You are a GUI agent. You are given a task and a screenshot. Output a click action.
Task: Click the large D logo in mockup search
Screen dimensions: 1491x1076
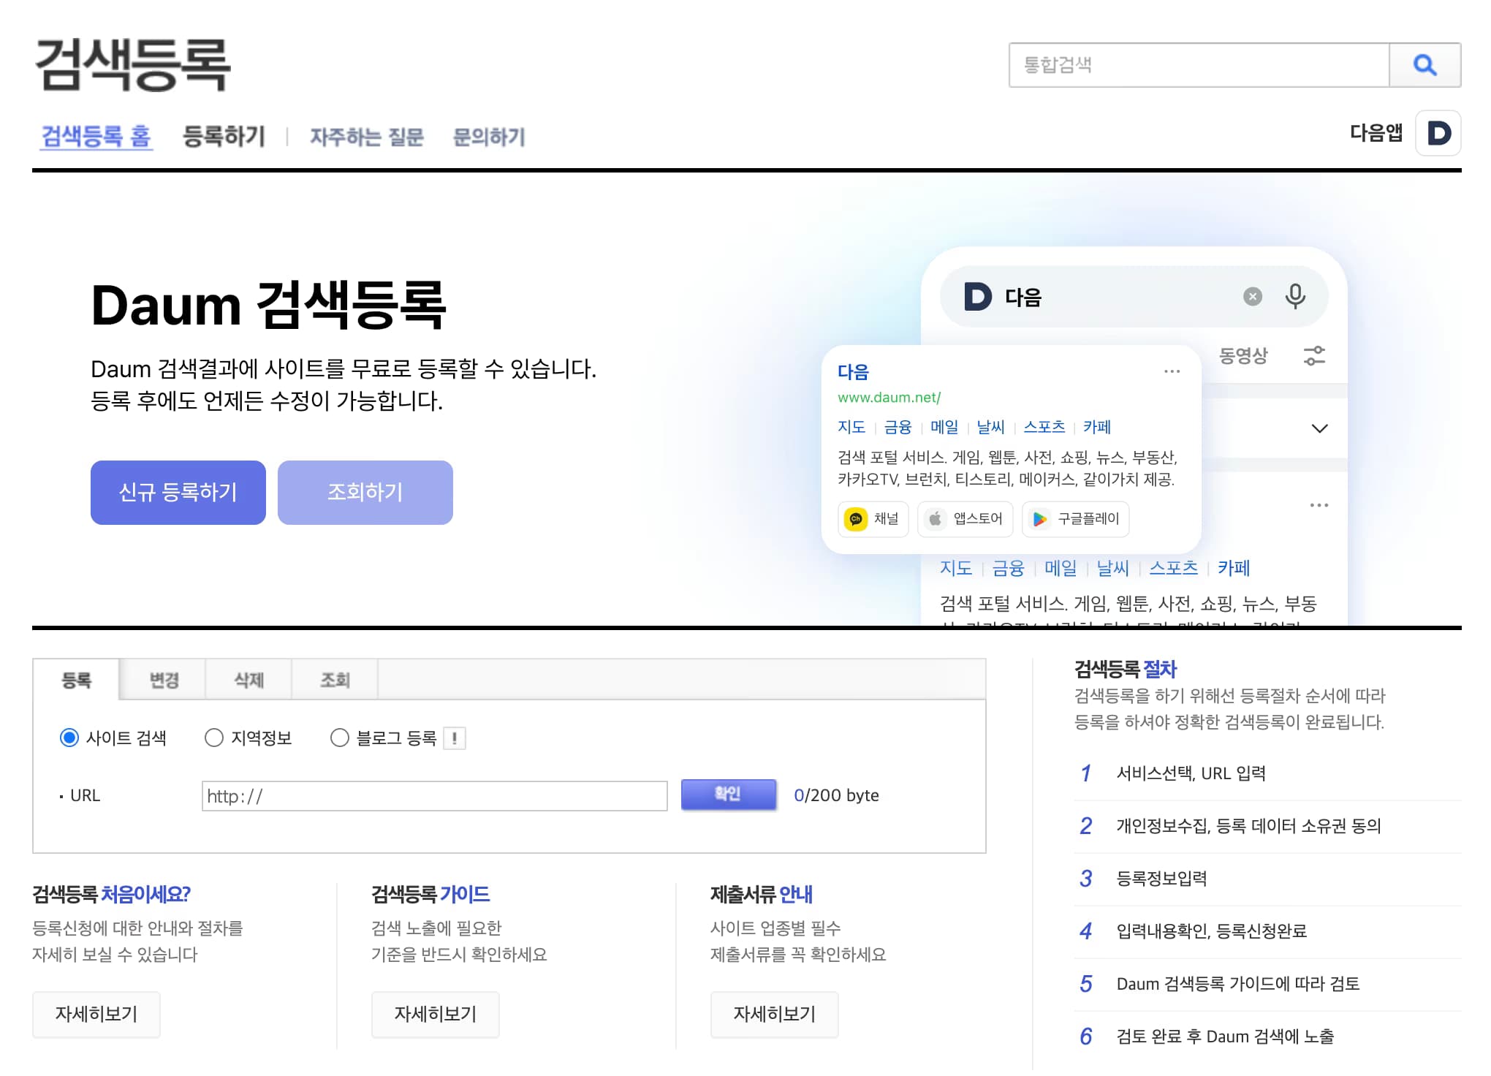click(x=978, y=296)
